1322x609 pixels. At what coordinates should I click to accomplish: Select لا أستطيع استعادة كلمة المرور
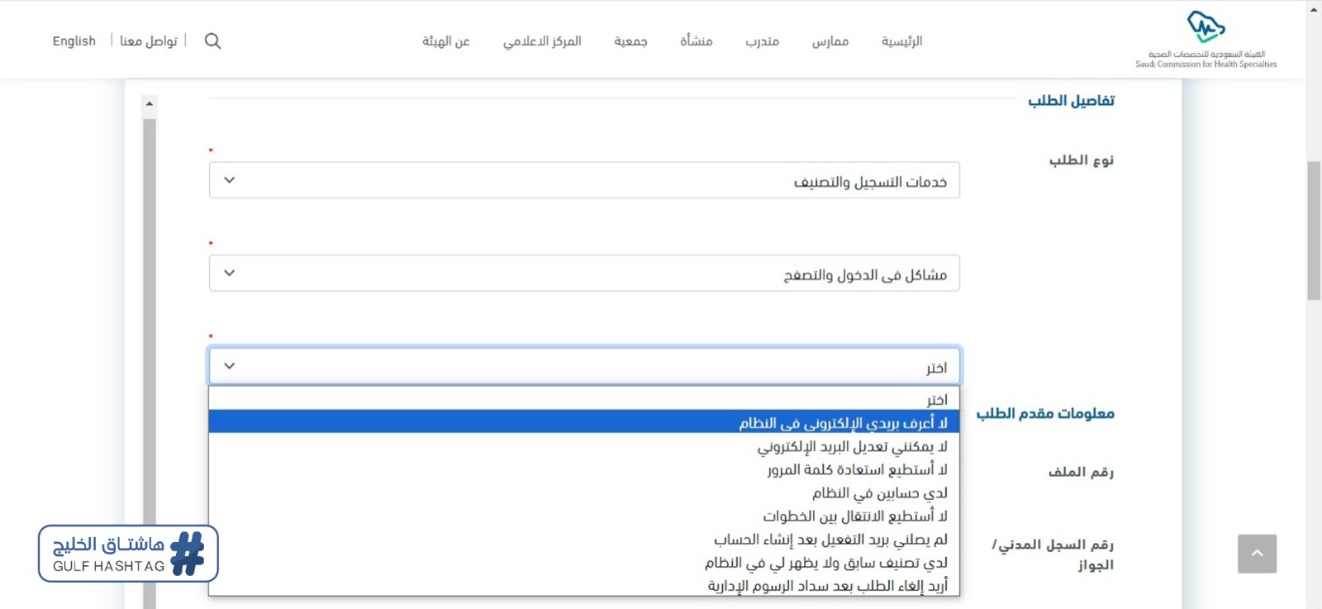pyautogui.click(x=857, y=469)
